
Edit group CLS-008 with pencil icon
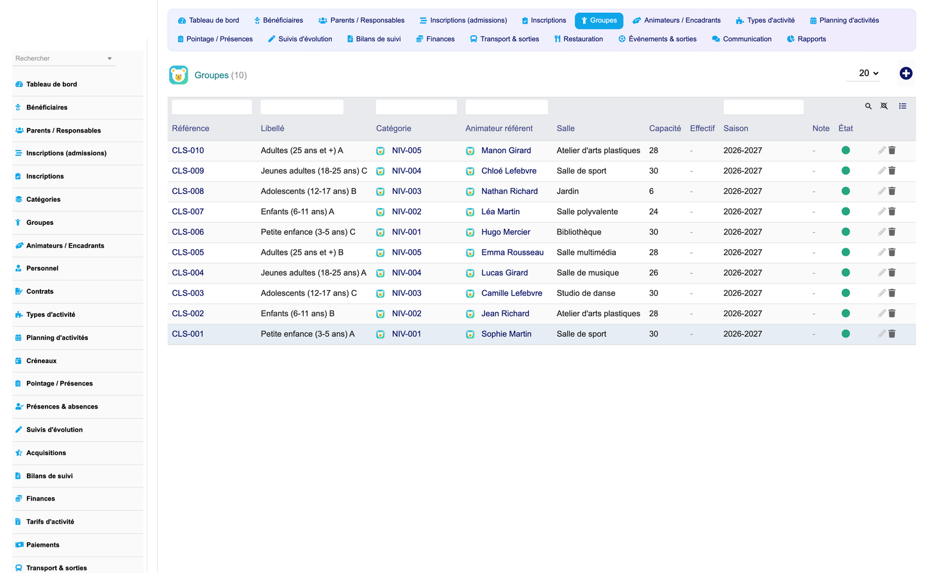[x=882, y=191]
